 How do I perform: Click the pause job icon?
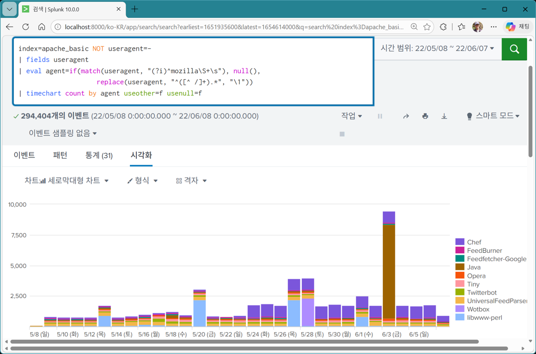[x=380, y=117]
